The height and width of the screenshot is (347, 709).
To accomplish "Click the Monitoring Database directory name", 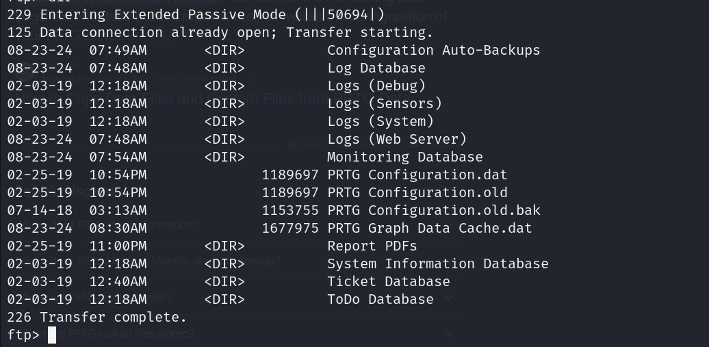I will (404, 157).
